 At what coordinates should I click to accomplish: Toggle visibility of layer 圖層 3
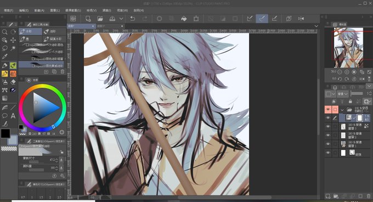pos(328,126)
